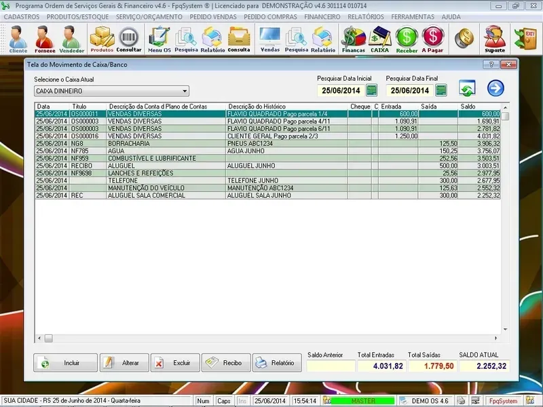Click the green Receber dollar icon
543x407 pixels.
pos(407,38)
